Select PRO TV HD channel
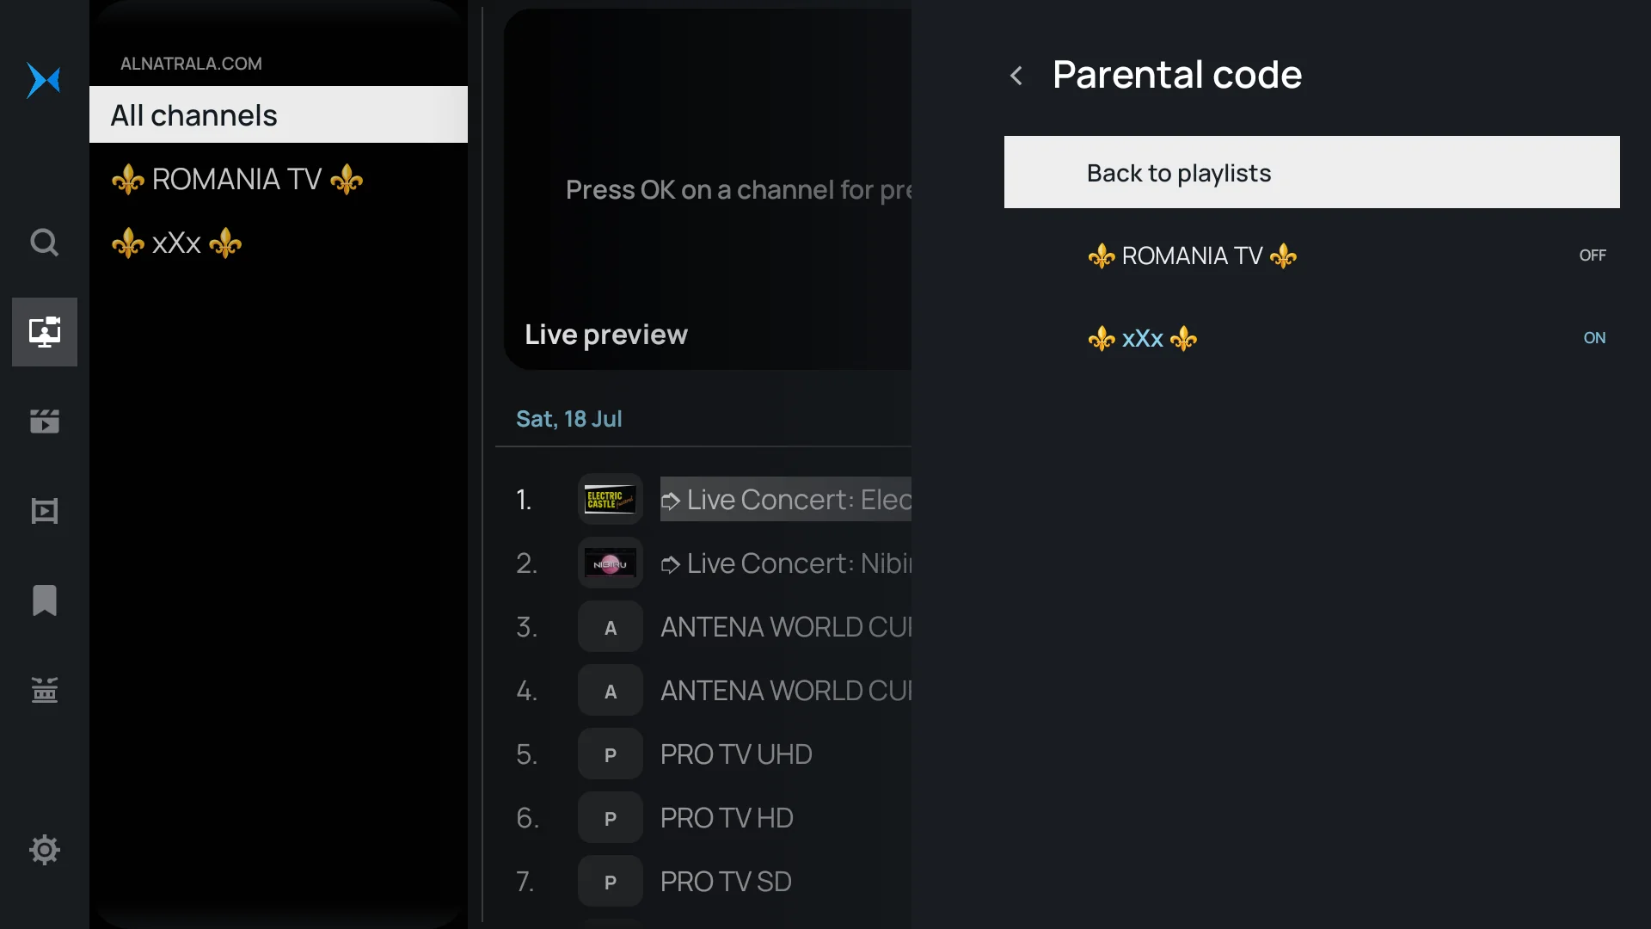This screenshot has height=929, width=1651. 727,818
